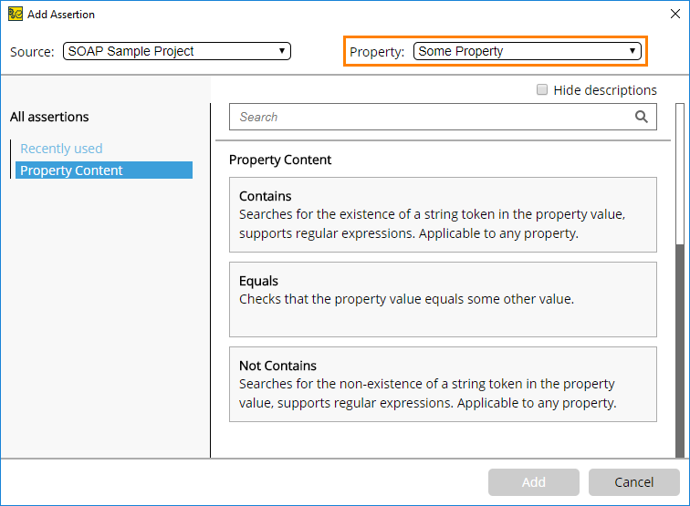The height and width of the screenshot is (506, 690).
Task: Select the Recently used category
Action: (x=61, y=149)
